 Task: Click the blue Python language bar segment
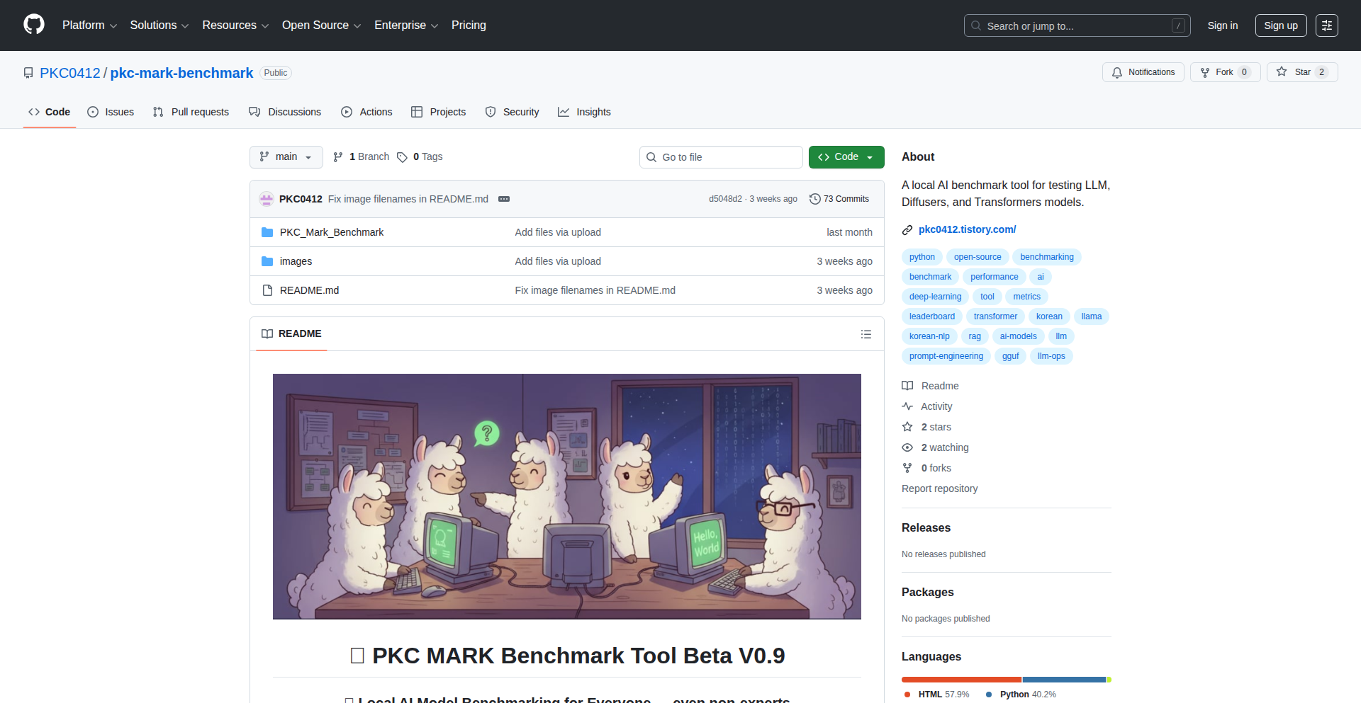click(x=1065, y=680)
